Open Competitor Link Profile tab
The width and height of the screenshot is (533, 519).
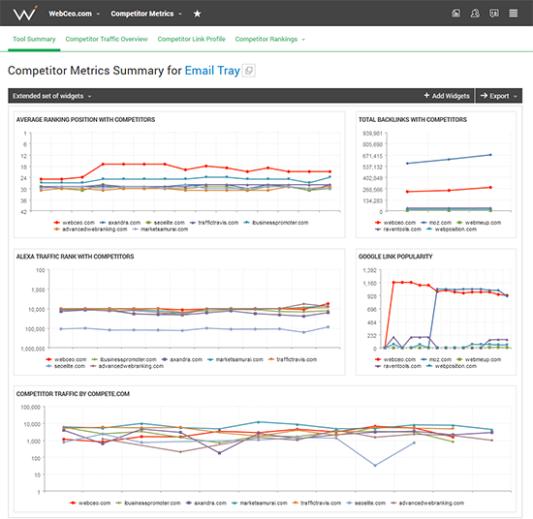point(191,39)
